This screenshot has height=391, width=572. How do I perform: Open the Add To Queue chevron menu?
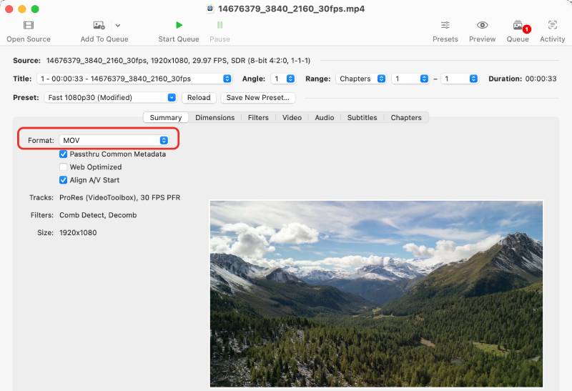coord(118,26)
